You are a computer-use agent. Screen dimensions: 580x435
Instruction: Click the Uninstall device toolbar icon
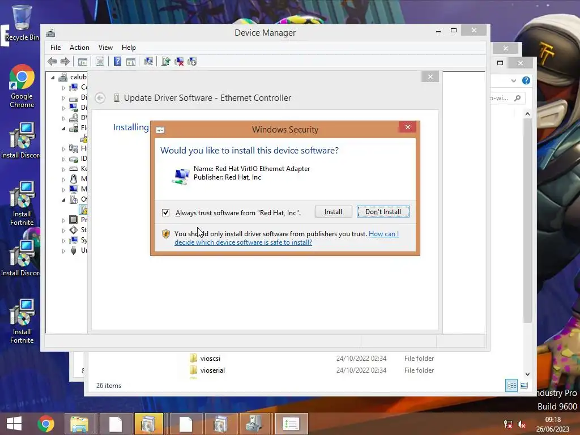point(179,61)
